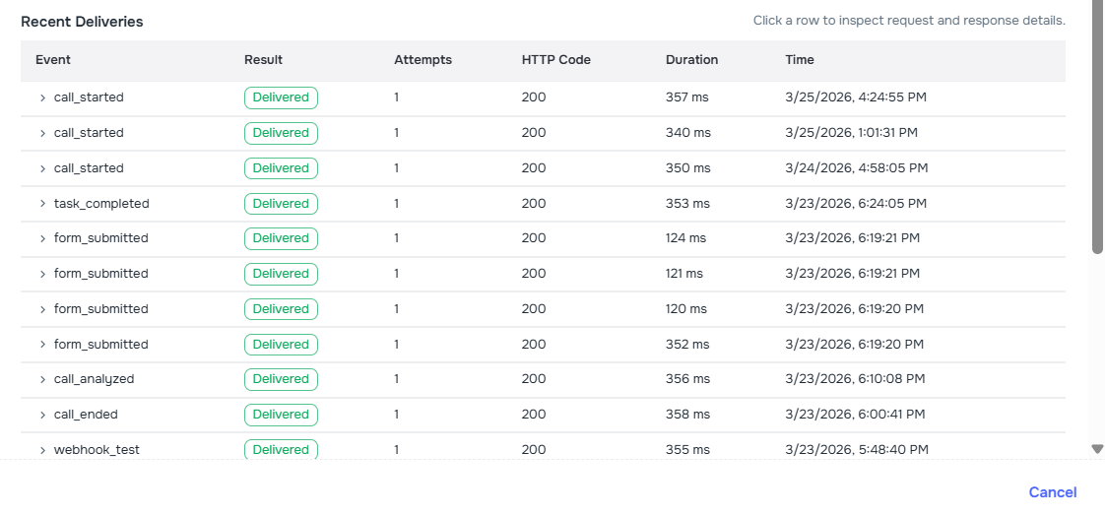Expand the task_completed delivery row
The width and height of the screenshot is (1105, 516).
click(42, 204)
